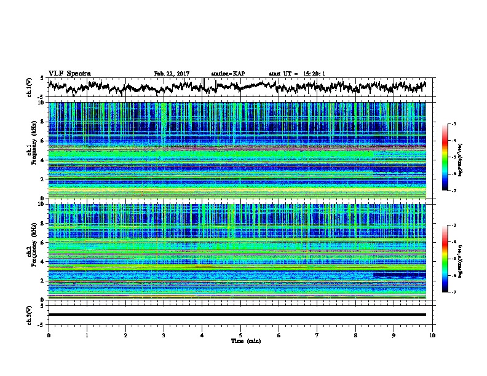The width and height of the screenshot is (487, 376).
Task: Click the log(PSD) label beside ch.1 colorbar
Action: [x=461, y=160]
